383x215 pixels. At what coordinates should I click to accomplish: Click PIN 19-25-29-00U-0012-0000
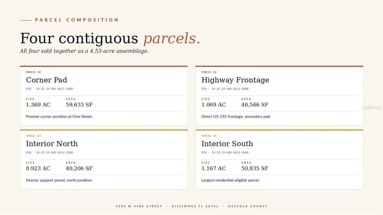tap(225, 153)
